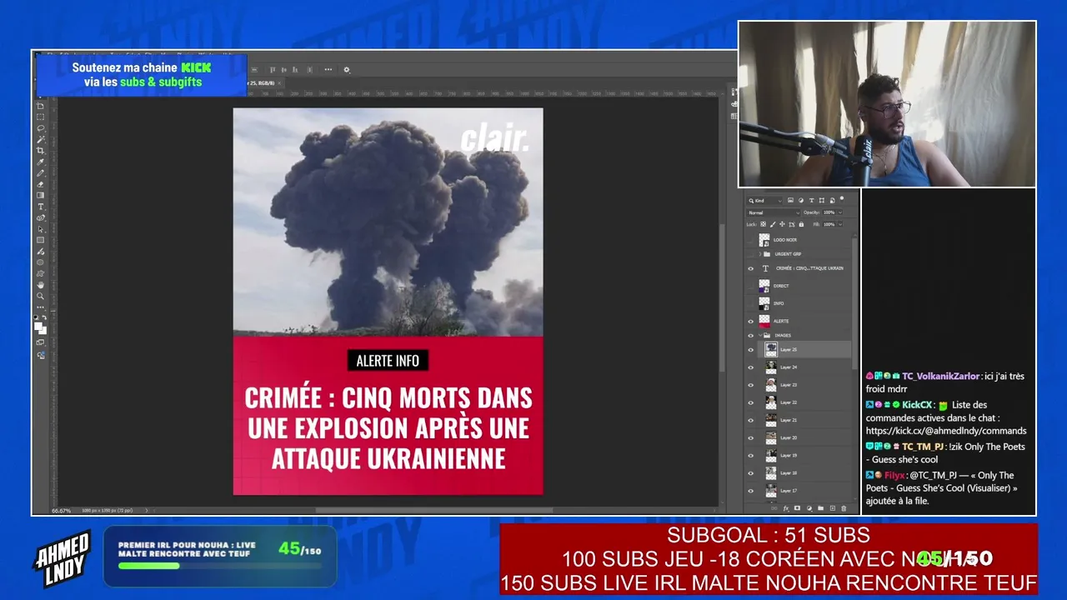Click the canvas horizontal scrollbar
The width and height of the screenshot is (1067, 600).
[433, 510]
